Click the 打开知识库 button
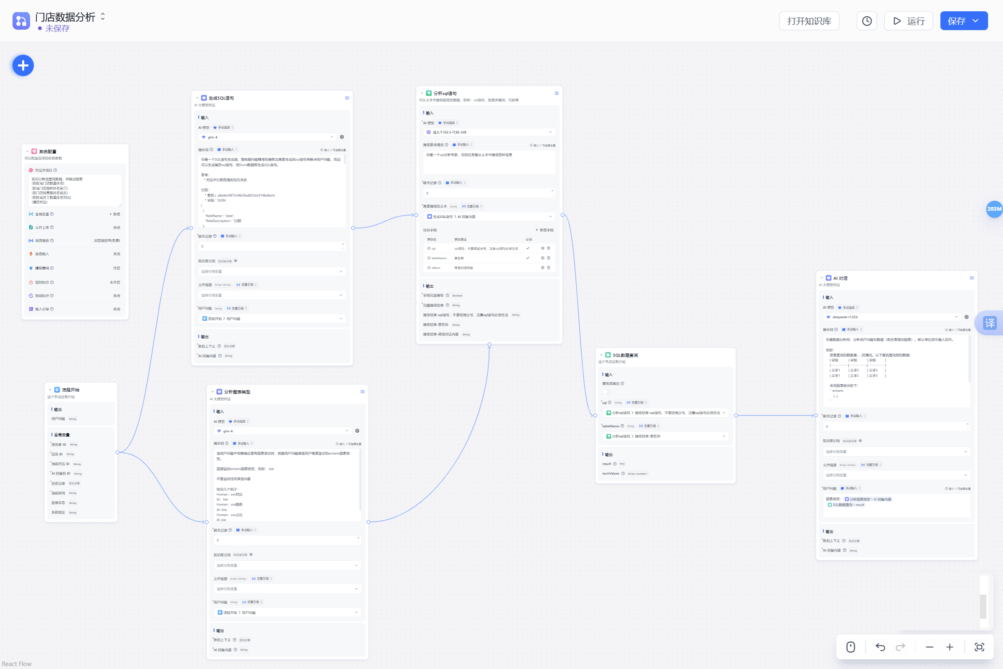The height and width of the screenshot is (669, 1003). click(809, 21)
